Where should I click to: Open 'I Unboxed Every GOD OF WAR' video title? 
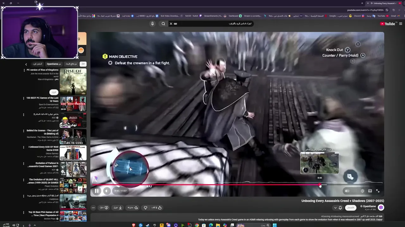(43, 148)
